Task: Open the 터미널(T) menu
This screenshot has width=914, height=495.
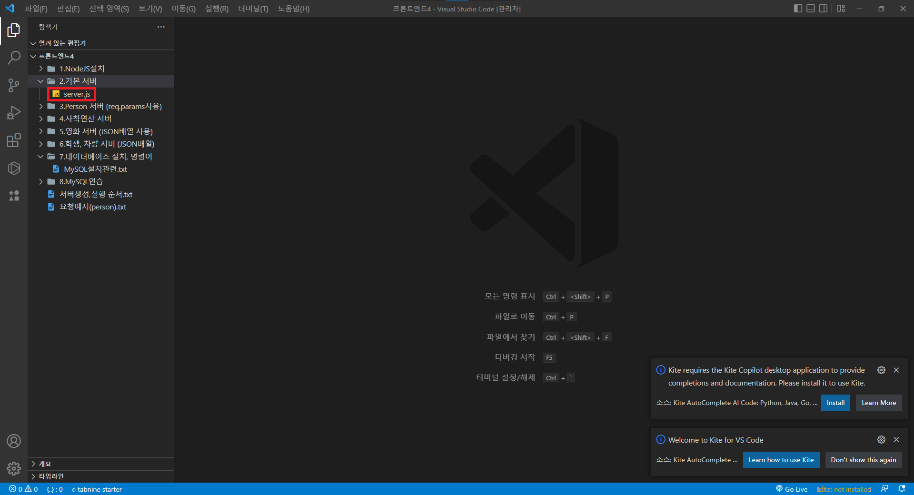Action: [253, 9]
